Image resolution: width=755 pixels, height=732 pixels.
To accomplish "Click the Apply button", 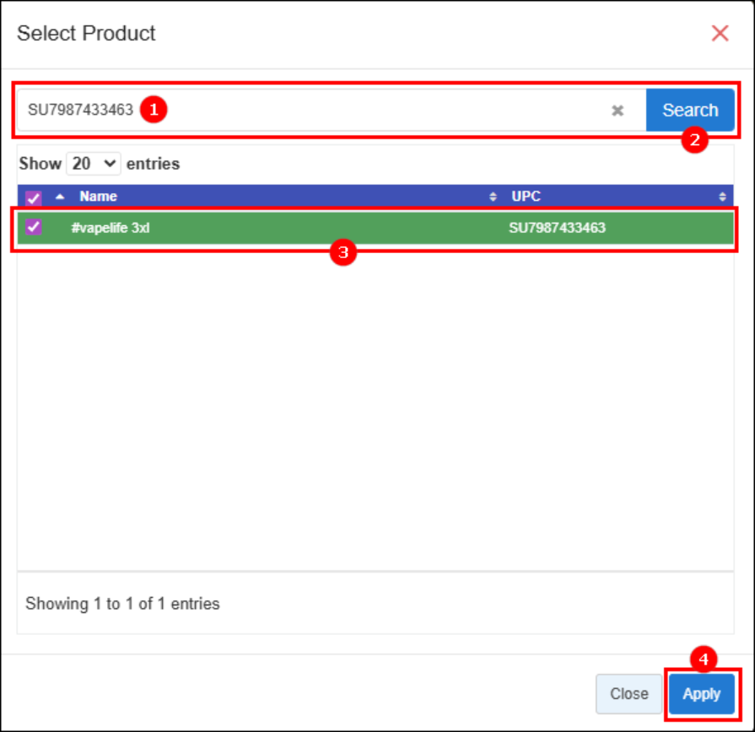I will coord(701,694).
